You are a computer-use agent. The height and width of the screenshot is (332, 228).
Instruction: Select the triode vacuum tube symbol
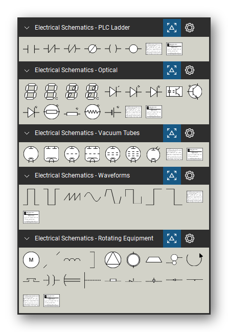tap(72, 154)
